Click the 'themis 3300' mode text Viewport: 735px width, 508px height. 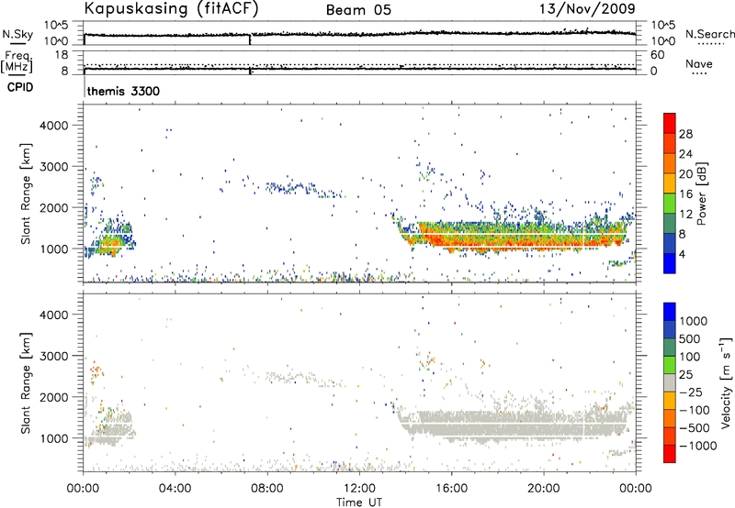(x=123, y=91)
